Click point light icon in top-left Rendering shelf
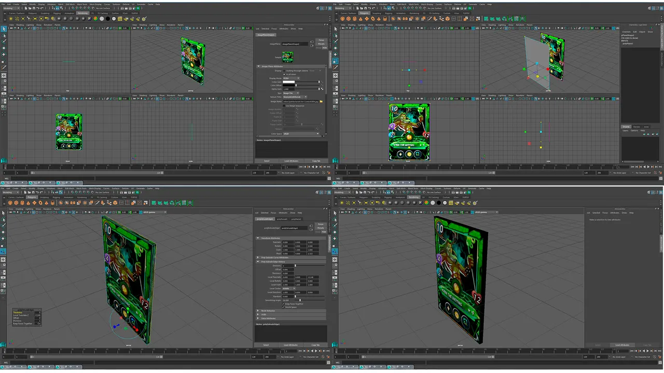The height and width of the screenshot is (373, 664). (x=23, y=19)
